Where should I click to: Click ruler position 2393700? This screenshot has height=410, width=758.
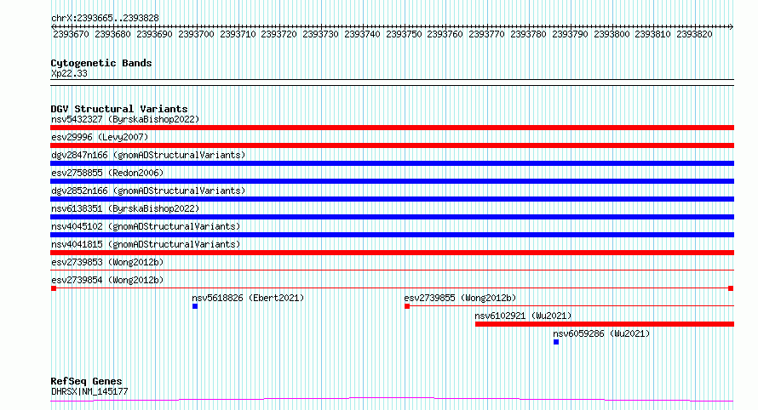coord(196,34)
